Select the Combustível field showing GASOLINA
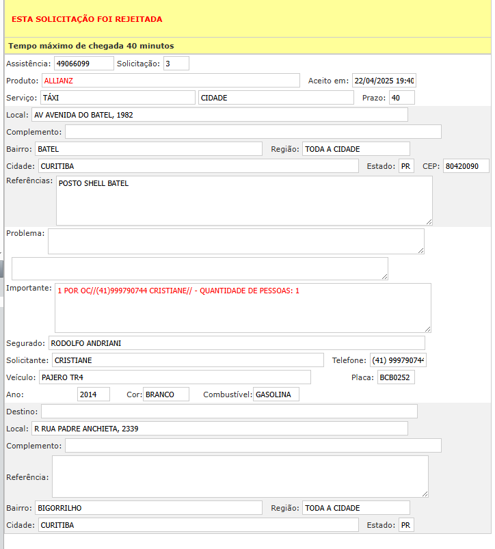The height and width of the screenshot is (549, 495). [x=276, y=394]
